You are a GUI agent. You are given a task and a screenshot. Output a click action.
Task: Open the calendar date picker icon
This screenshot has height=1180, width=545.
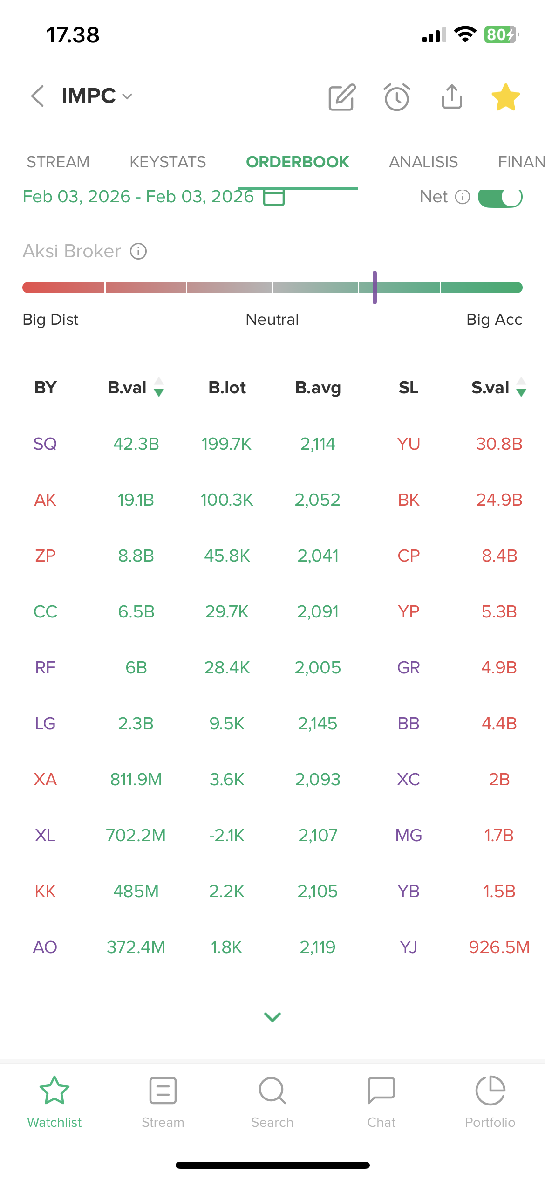274,197
